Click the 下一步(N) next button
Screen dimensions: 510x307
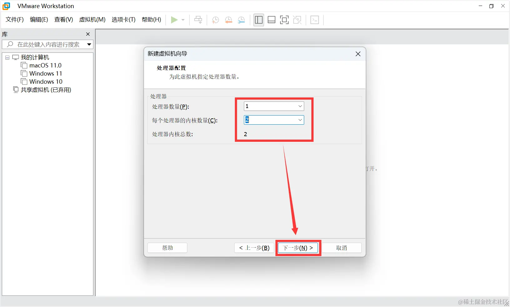pyautogui.click(x=298, y=248)
